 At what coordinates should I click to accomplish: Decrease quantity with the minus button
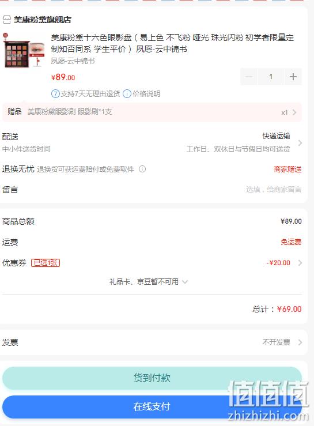pyautogui.click(x=249, y=77)
